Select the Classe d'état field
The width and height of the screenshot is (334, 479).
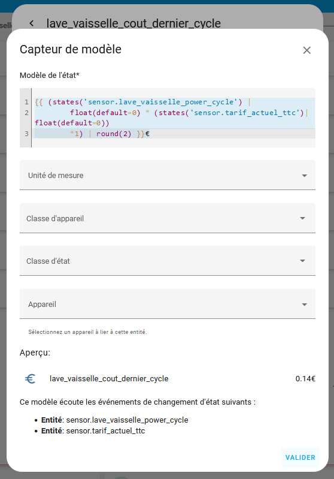tap(168, 261)
